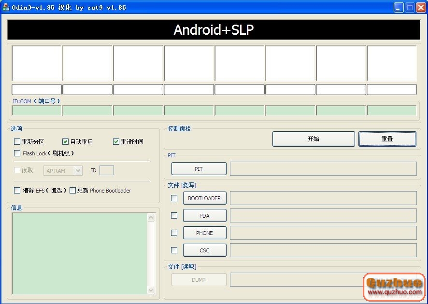Click the first ID:COM port slot

pos(37,111)
